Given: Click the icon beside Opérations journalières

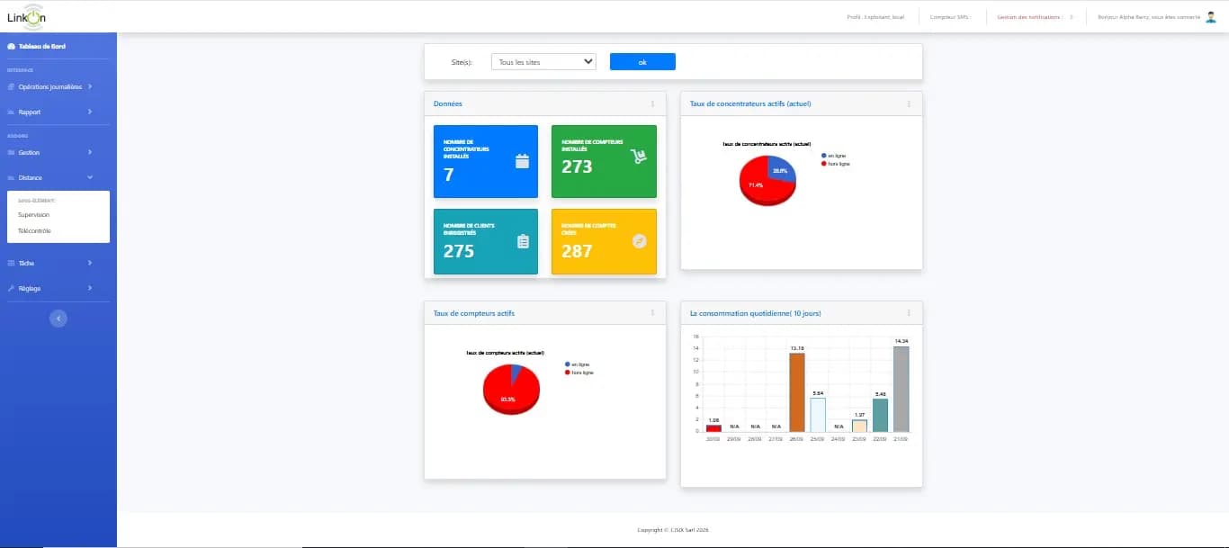Looking at the screenshot, I should (x=11, y=86).
